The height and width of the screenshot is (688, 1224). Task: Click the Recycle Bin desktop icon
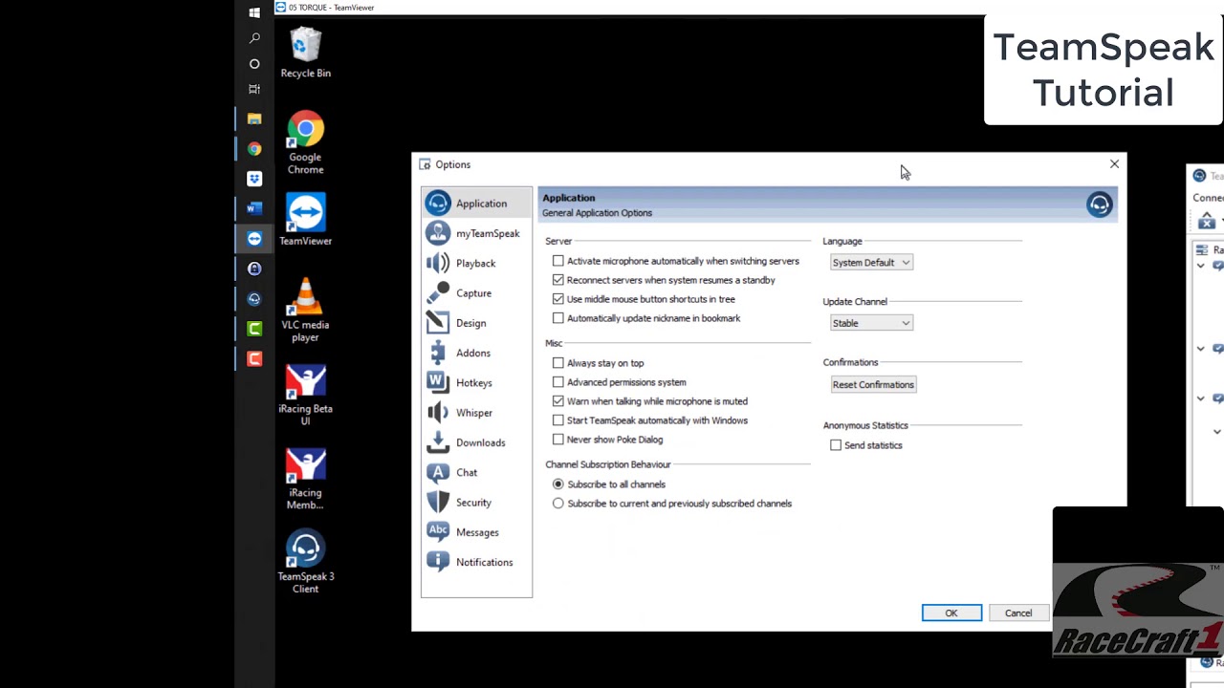pyautogui.click(x=306, y=53)
